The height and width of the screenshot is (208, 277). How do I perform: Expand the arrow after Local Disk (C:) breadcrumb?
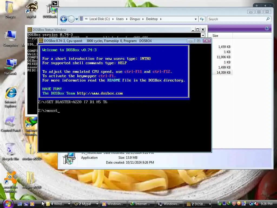[x=113, y=19]
